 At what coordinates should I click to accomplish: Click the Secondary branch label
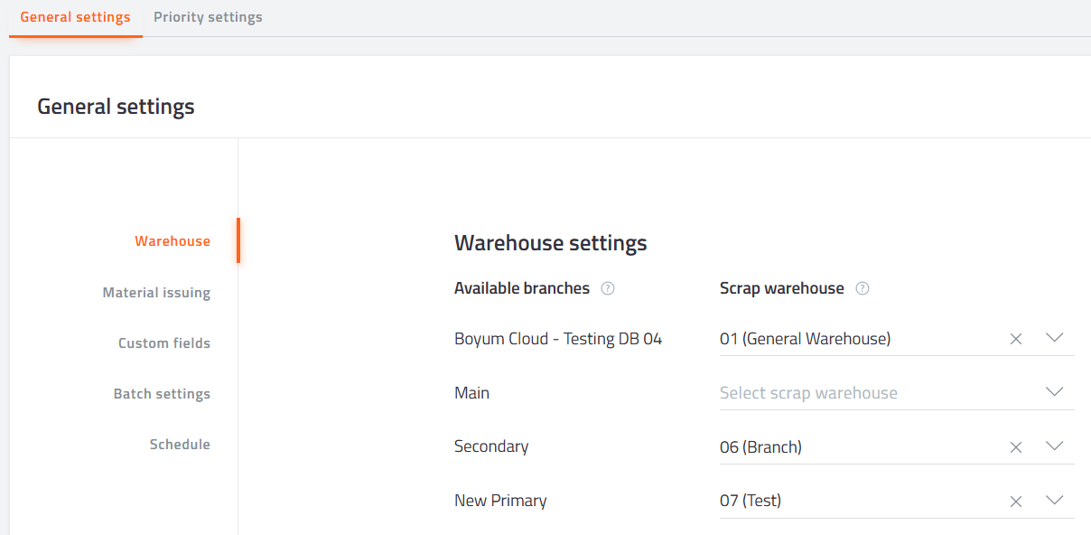point(491,446)
